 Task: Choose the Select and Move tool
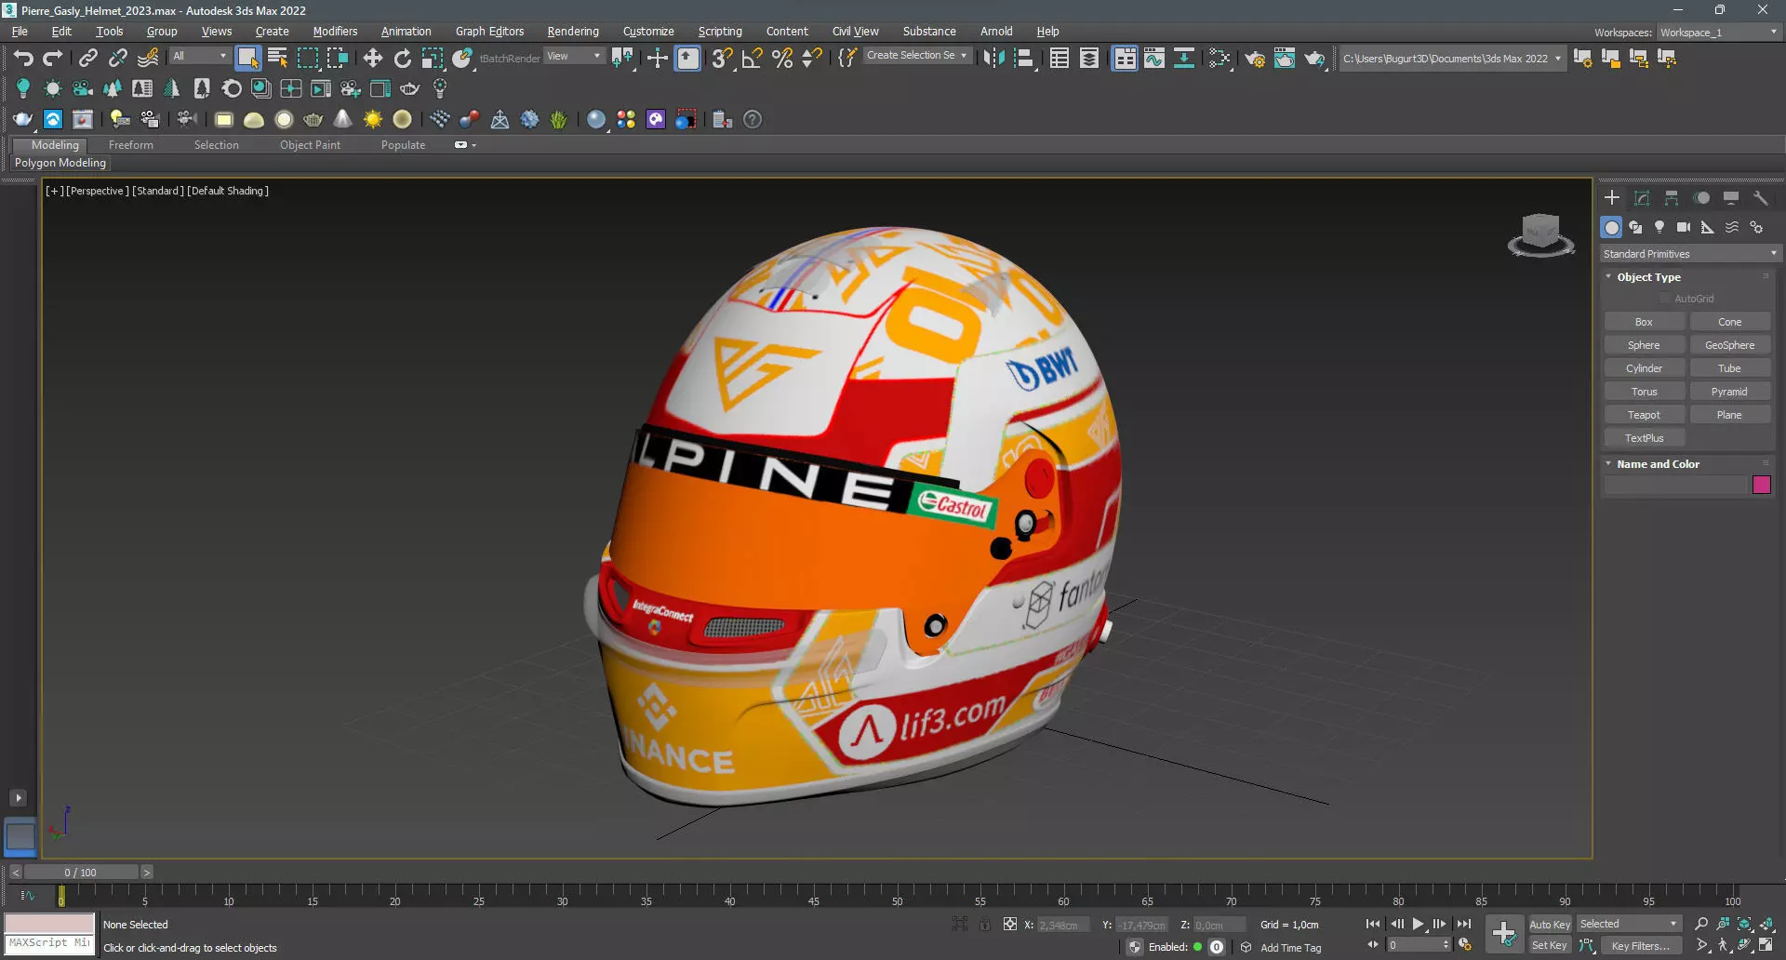point(373,59)
